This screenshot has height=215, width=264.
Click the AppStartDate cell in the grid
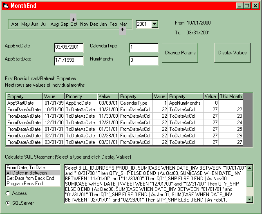[25, 103]
